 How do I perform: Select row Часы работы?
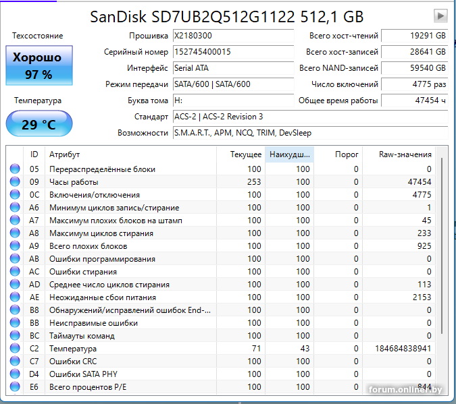point(220,182)
